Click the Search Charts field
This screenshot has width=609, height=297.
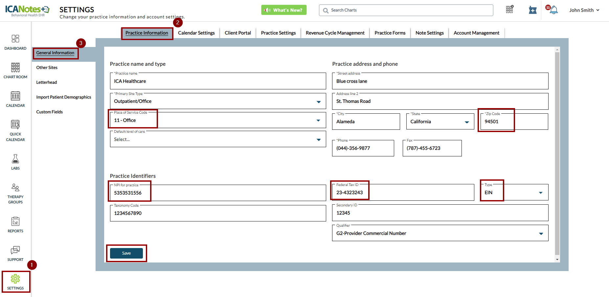tap(406, 10)
